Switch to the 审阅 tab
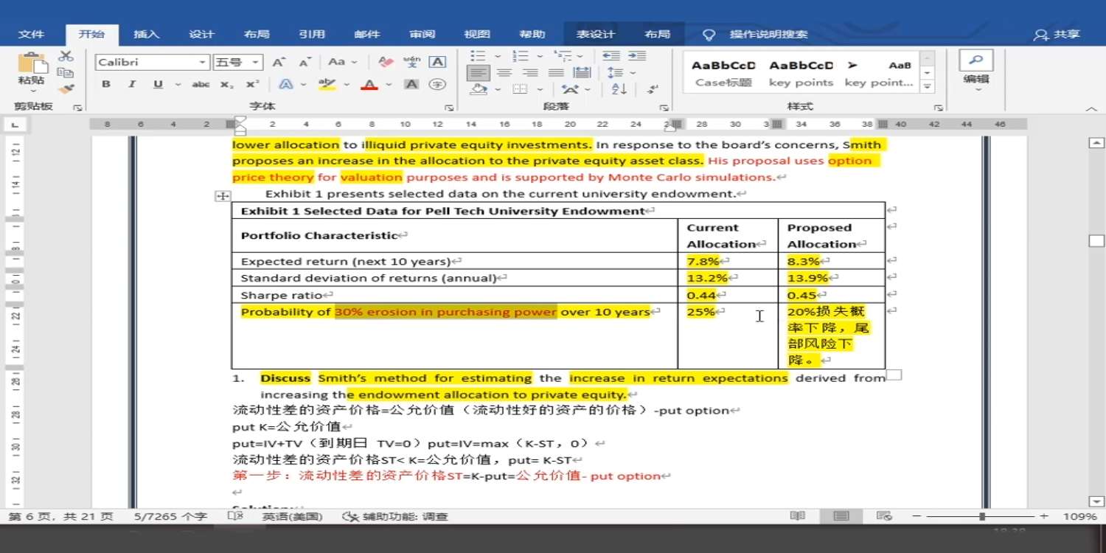1106x553 pixels. 422,34
